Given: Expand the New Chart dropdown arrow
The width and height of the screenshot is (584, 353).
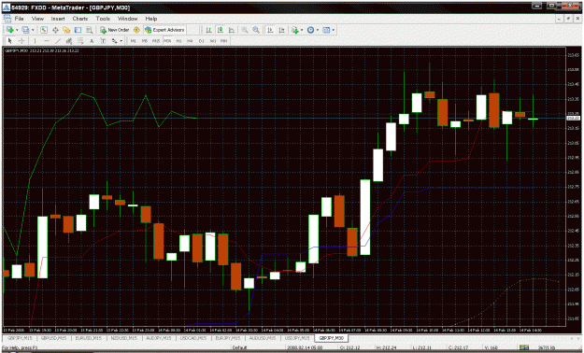Looking at the screenshot, I should click(17, 30).
